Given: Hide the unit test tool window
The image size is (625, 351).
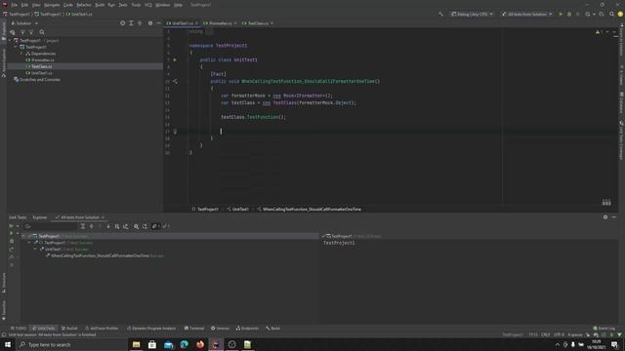Looking at the screenshot, I should coord(614,216).
